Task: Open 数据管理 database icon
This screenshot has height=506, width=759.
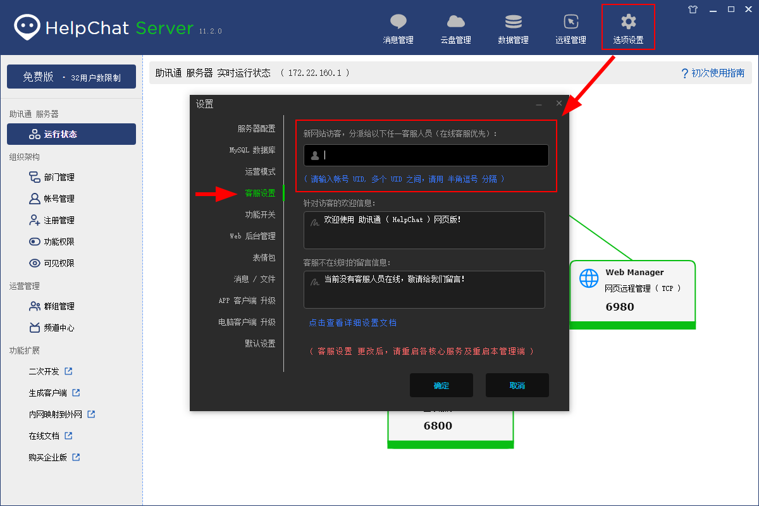Action: tap(514, 22)
